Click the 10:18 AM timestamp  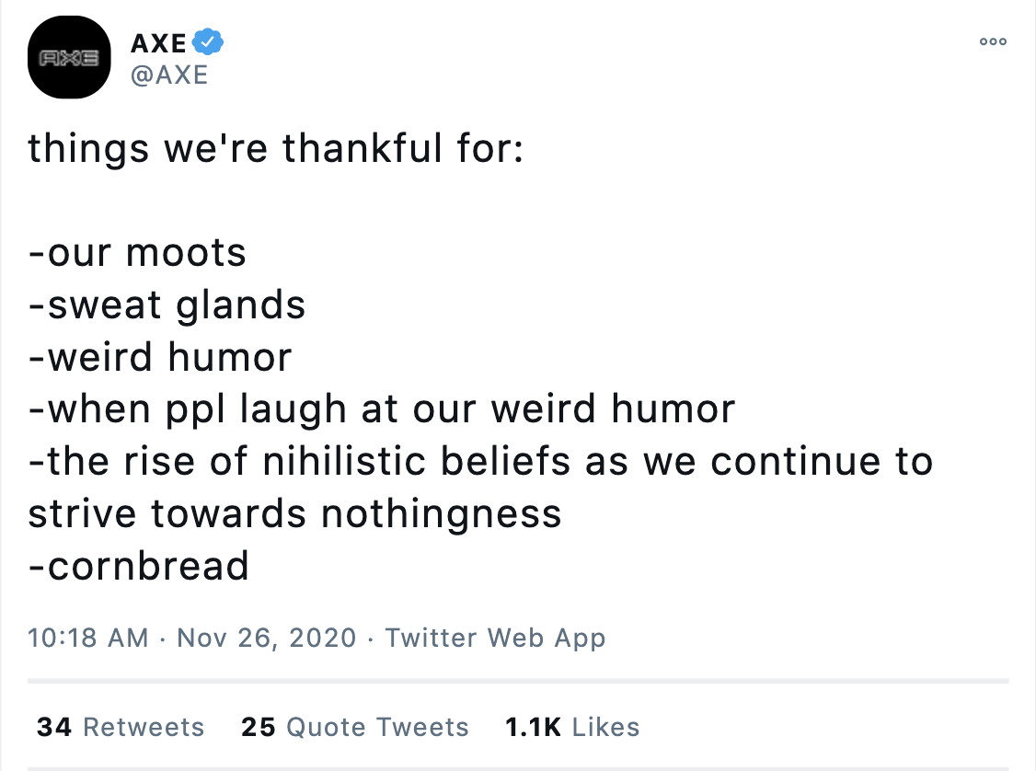coord(88,638)
